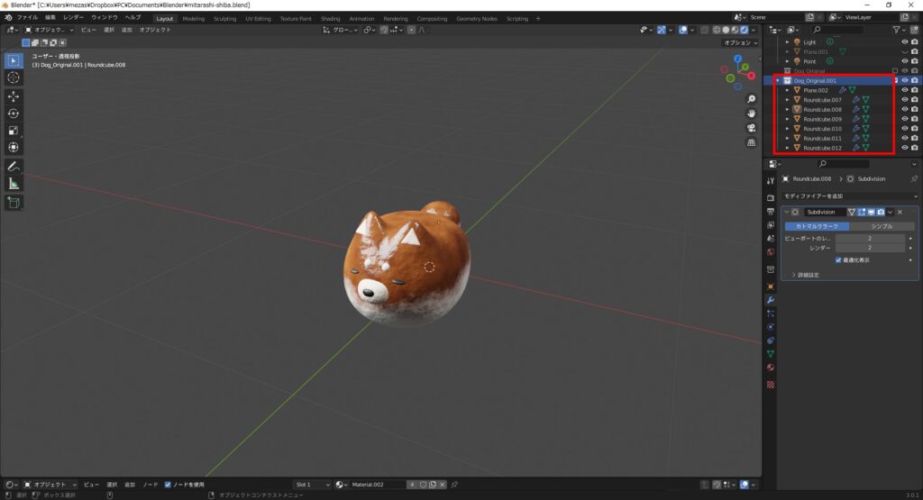Toggle camera view with the camera icon
Image resolution: width=923 pixels, height=500 pixels.
[x=751, y=127]
